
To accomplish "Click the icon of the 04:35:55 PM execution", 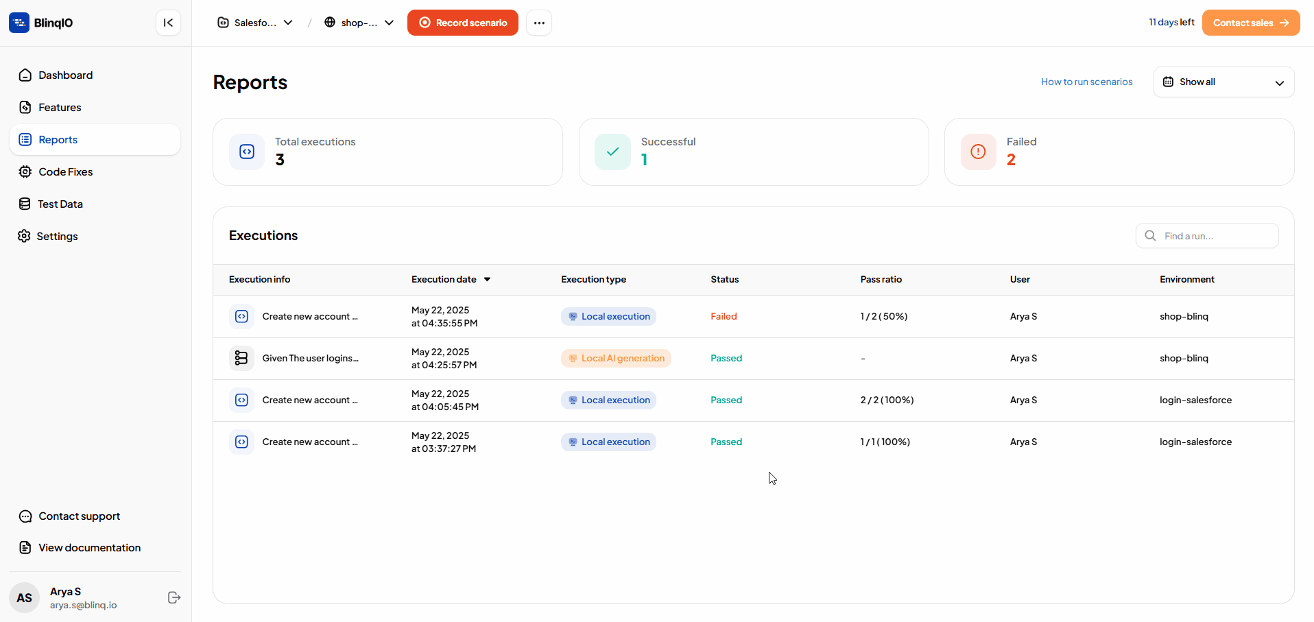I will tap(241, 317).
